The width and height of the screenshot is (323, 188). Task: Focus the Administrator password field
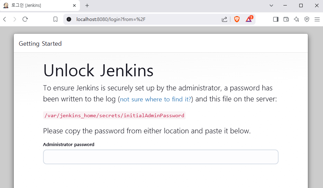[160, 157]
